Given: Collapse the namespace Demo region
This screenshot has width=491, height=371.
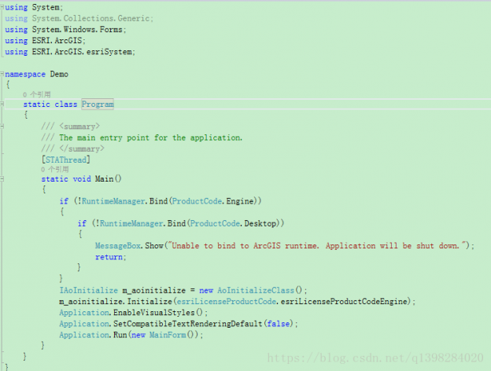Looking at the screenshot, I should 2,74.
